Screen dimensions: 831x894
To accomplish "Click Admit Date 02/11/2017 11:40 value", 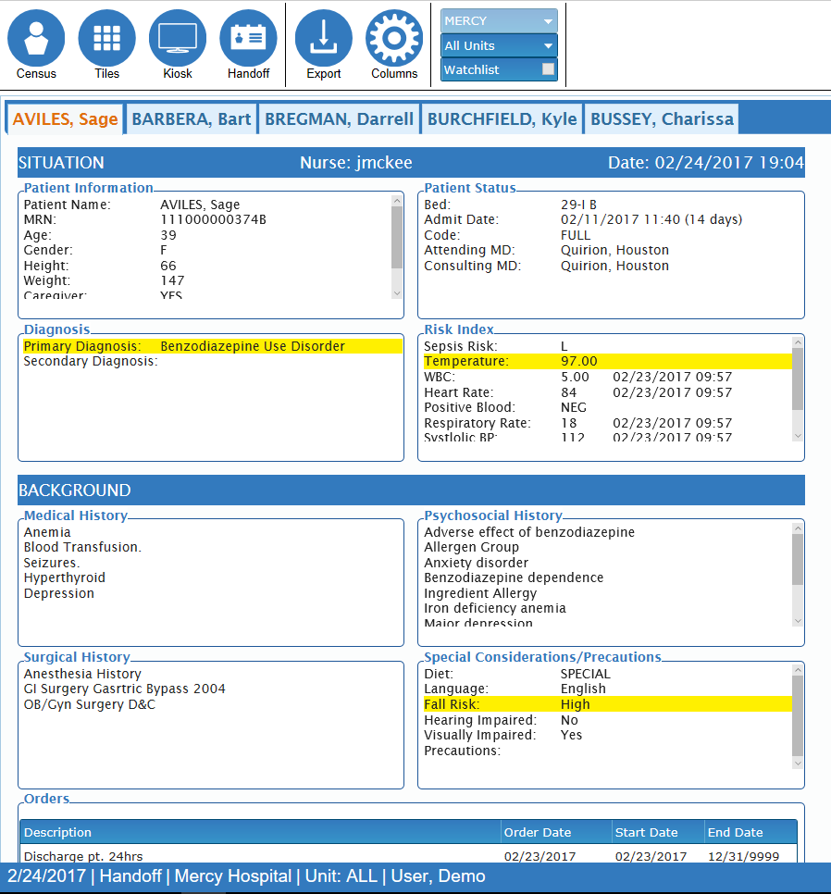I will (x=651, y=219).
